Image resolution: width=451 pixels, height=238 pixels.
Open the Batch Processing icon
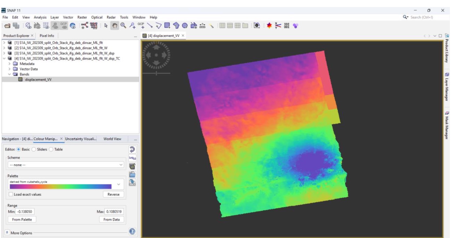coord(94,26)
